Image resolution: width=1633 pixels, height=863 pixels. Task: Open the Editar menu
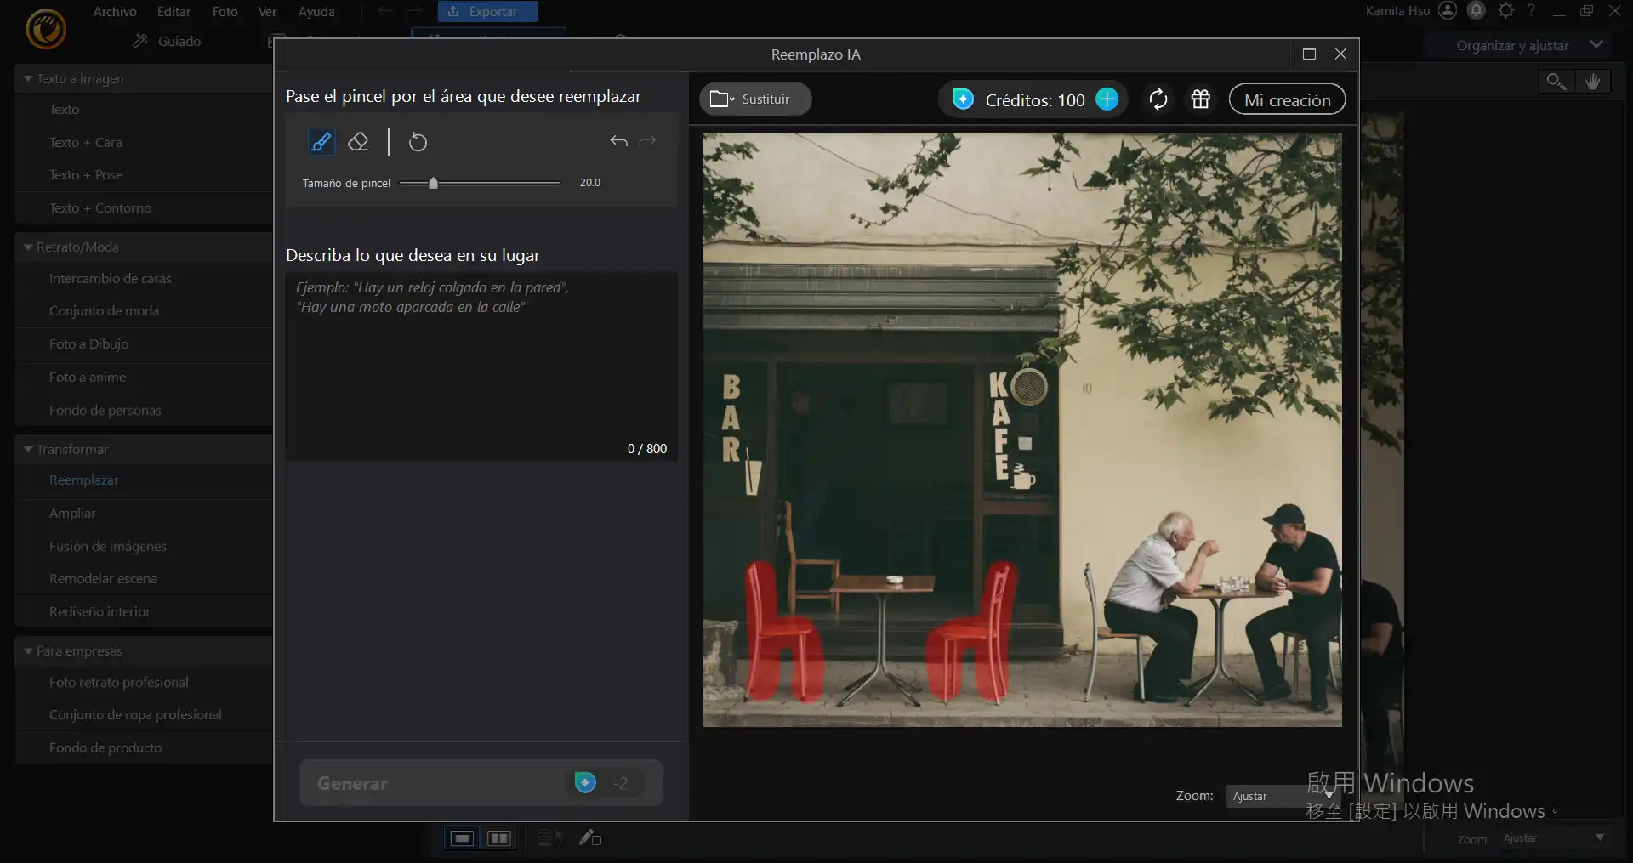(x=174, y=12)
